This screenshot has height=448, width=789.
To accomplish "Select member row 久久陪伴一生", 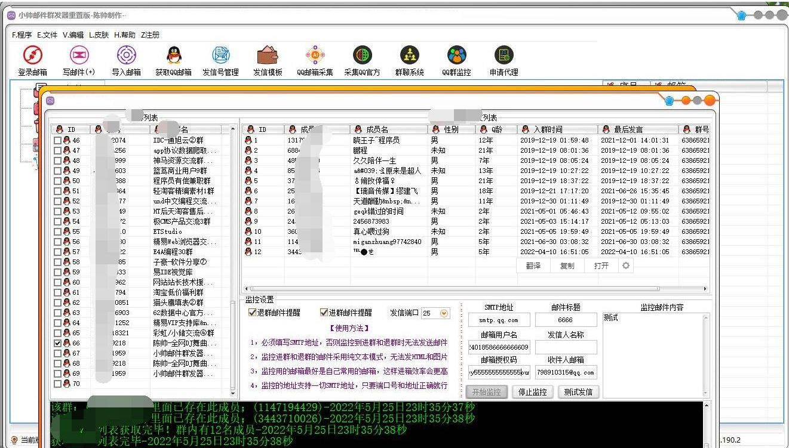I will coord(476,160).
